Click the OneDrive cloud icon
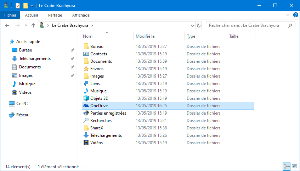The width and height of the screenshot is (300, 171). click(86, 106)
